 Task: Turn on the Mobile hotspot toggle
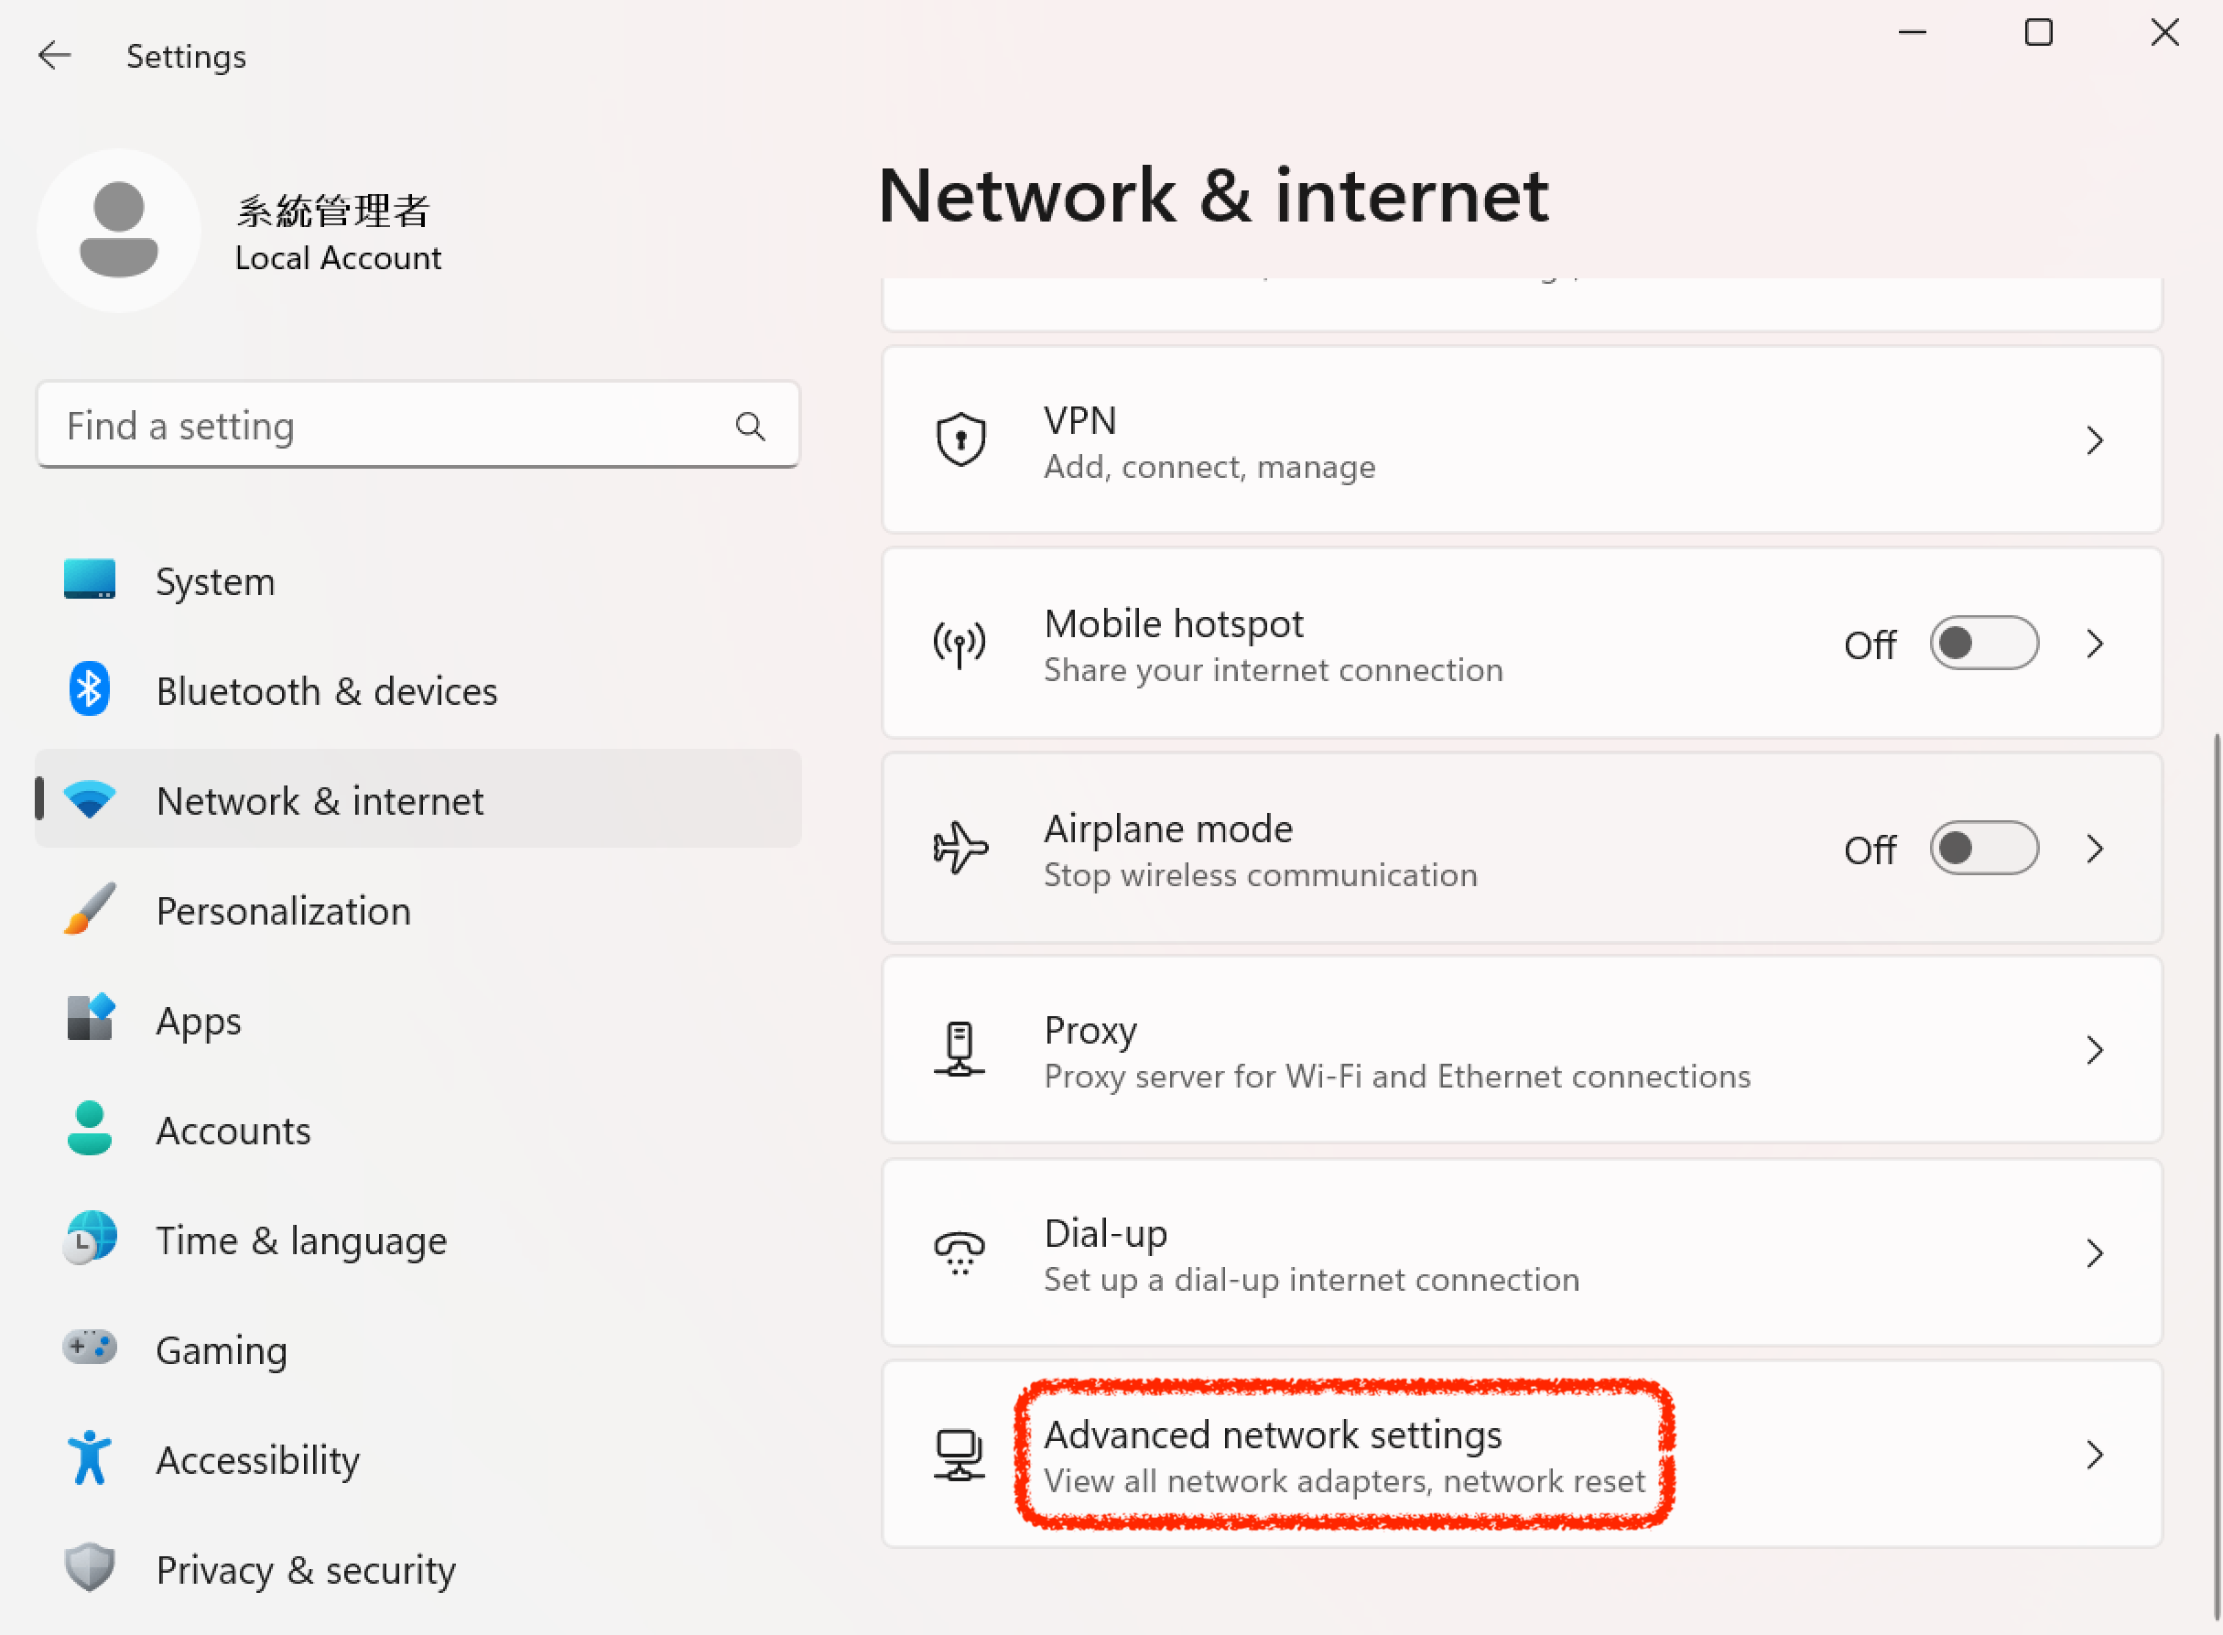tap(1983, 644)
